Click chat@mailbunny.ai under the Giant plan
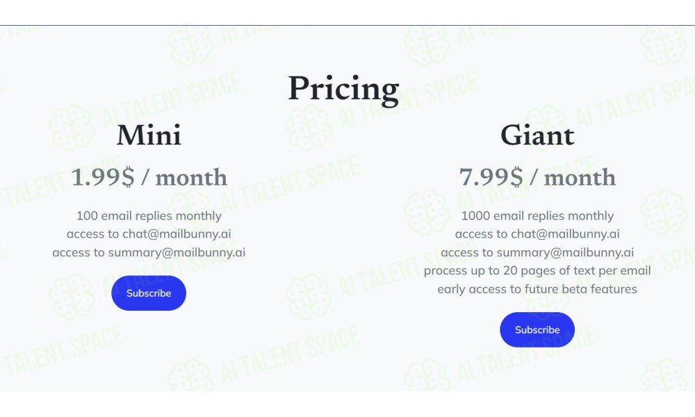 (x=565, y=234)
